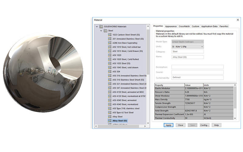Image resolution: width=243 pixels, height=152 pixels.
Task: Click the property table scroll up arrow
Action: coord(235,85)
